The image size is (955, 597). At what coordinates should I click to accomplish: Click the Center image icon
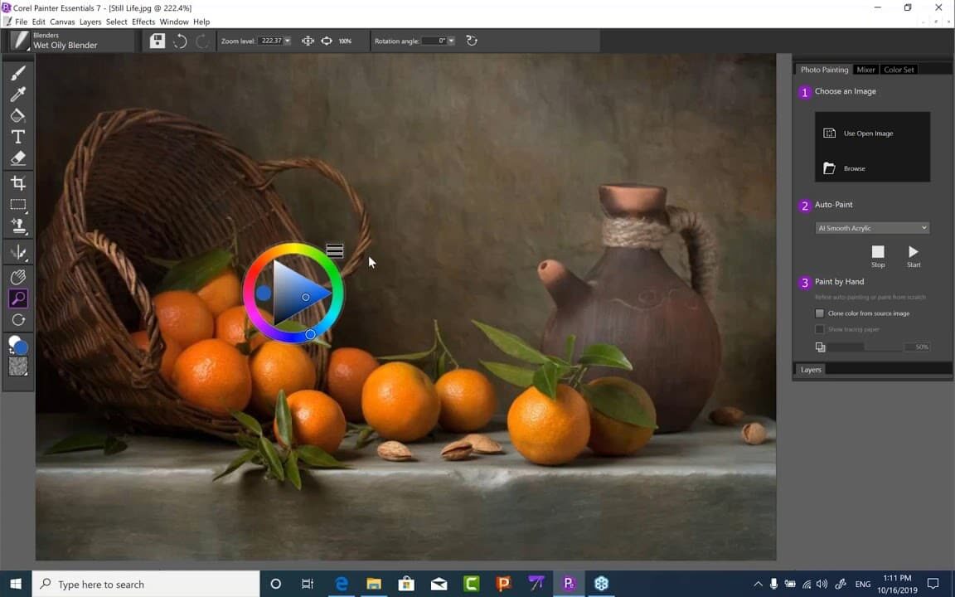[x=327, y=41]
